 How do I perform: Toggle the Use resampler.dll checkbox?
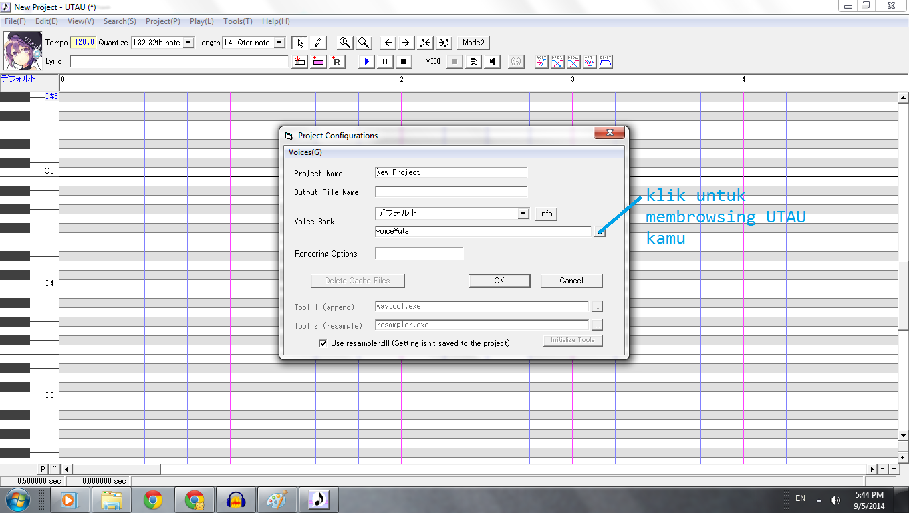[x=323, y=343]
